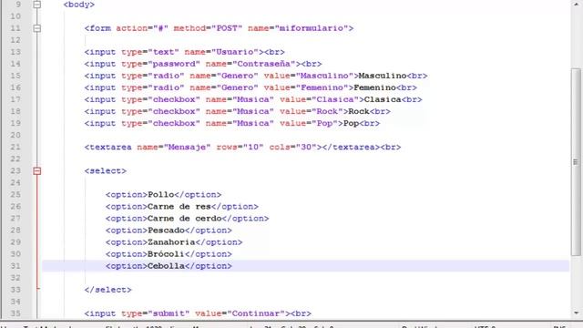The image size is (583, 328).
Task: Collapse the body tag fold marker on line 9
Action: coord(36,5)
